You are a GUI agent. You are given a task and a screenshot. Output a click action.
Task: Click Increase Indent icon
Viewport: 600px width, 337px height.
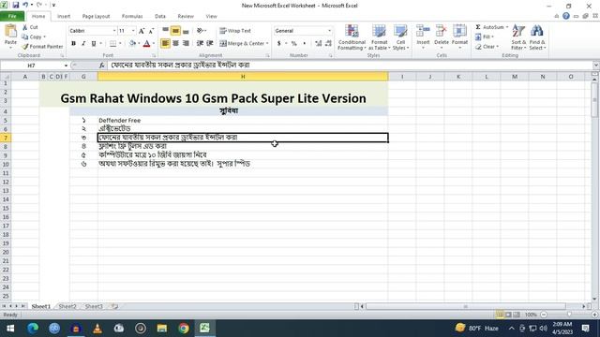click(210, 44)
